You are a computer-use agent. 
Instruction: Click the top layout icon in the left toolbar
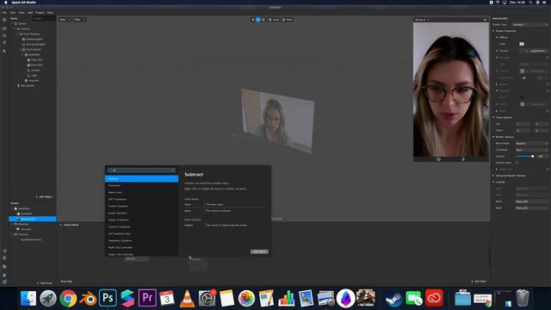coord(4,20)
